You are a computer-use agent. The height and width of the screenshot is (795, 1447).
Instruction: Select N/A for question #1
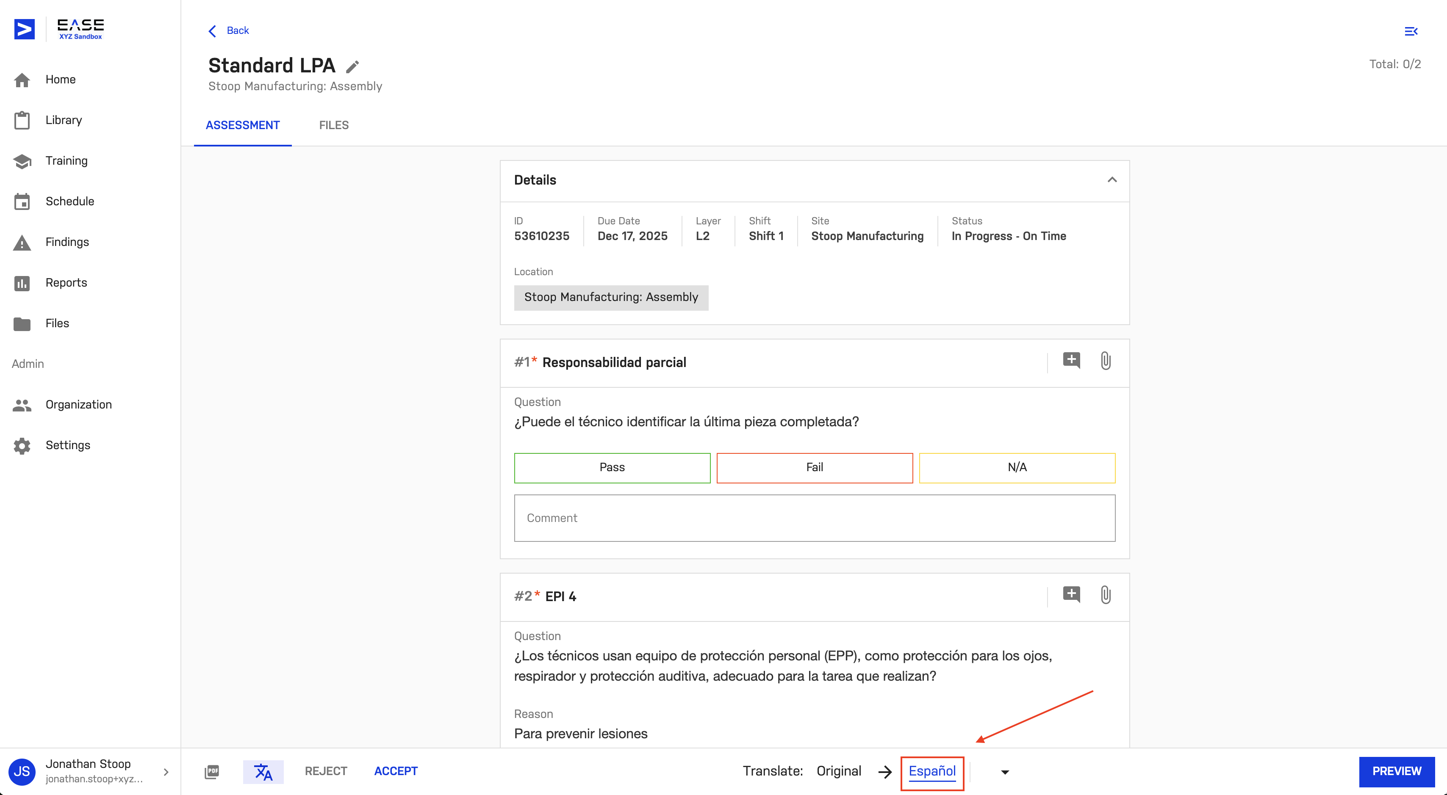[1017, 468]
